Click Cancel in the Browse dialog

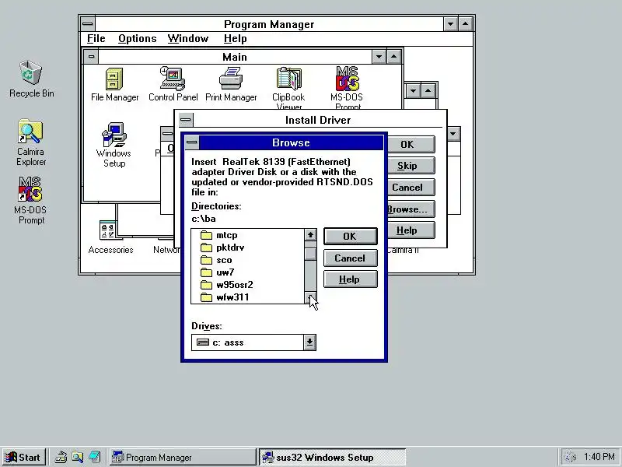(350, 258)
